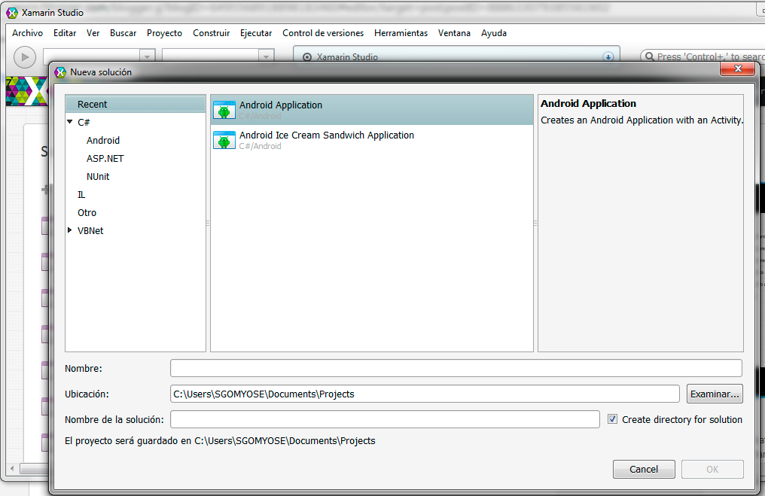Click the Examinar button
Screen dimensions: 765x496
[x=714, y=393]
